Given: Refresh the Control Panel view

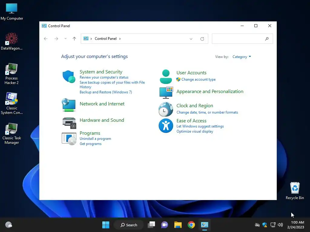Looking at the screenshot, I should 202,39.
